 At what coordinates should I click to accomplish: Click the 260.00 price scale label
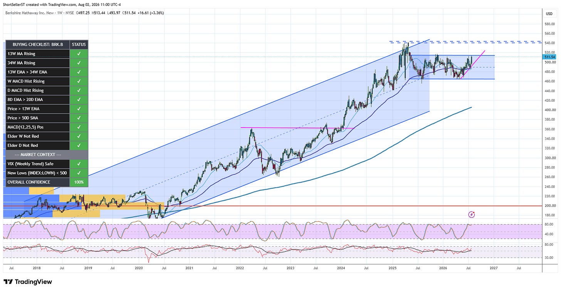[x=549, y=177]
